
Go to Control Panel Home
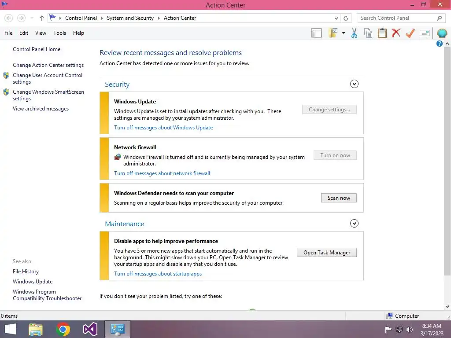click(37, 49)
